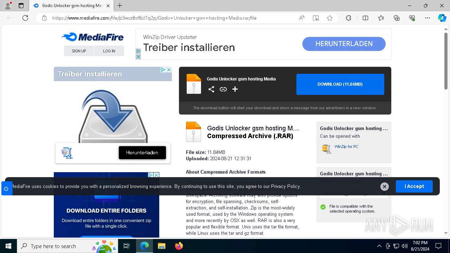Open AdChoices on top banner ad
450x253 pixels.
(138, 51)
